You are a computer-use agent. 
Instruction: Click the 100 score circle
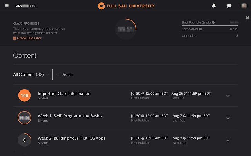click(x=24, y=96)
